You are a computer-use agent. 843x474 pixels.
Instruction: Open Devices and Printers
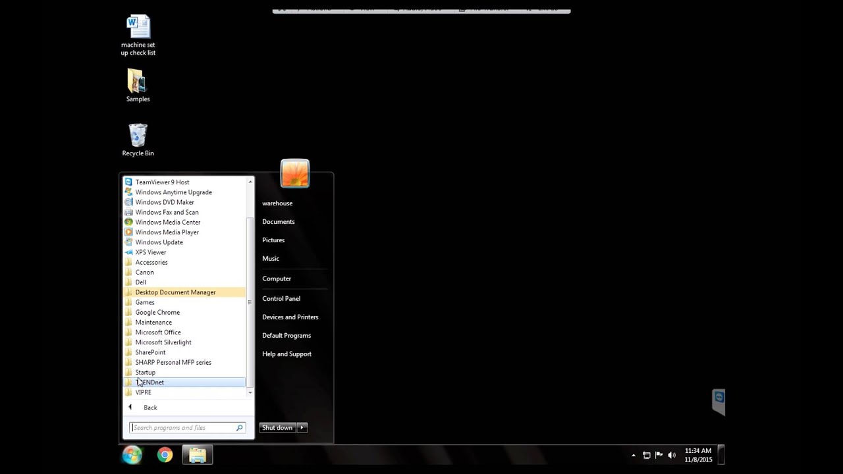coord(290,317)
